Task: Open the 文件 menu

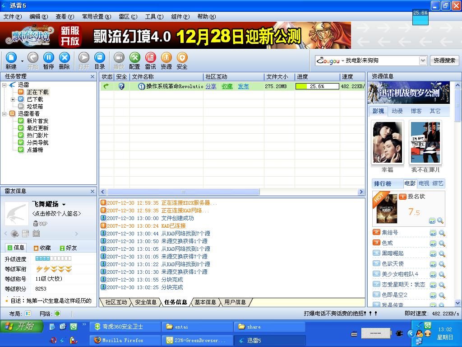Action: tap(12, 17)
